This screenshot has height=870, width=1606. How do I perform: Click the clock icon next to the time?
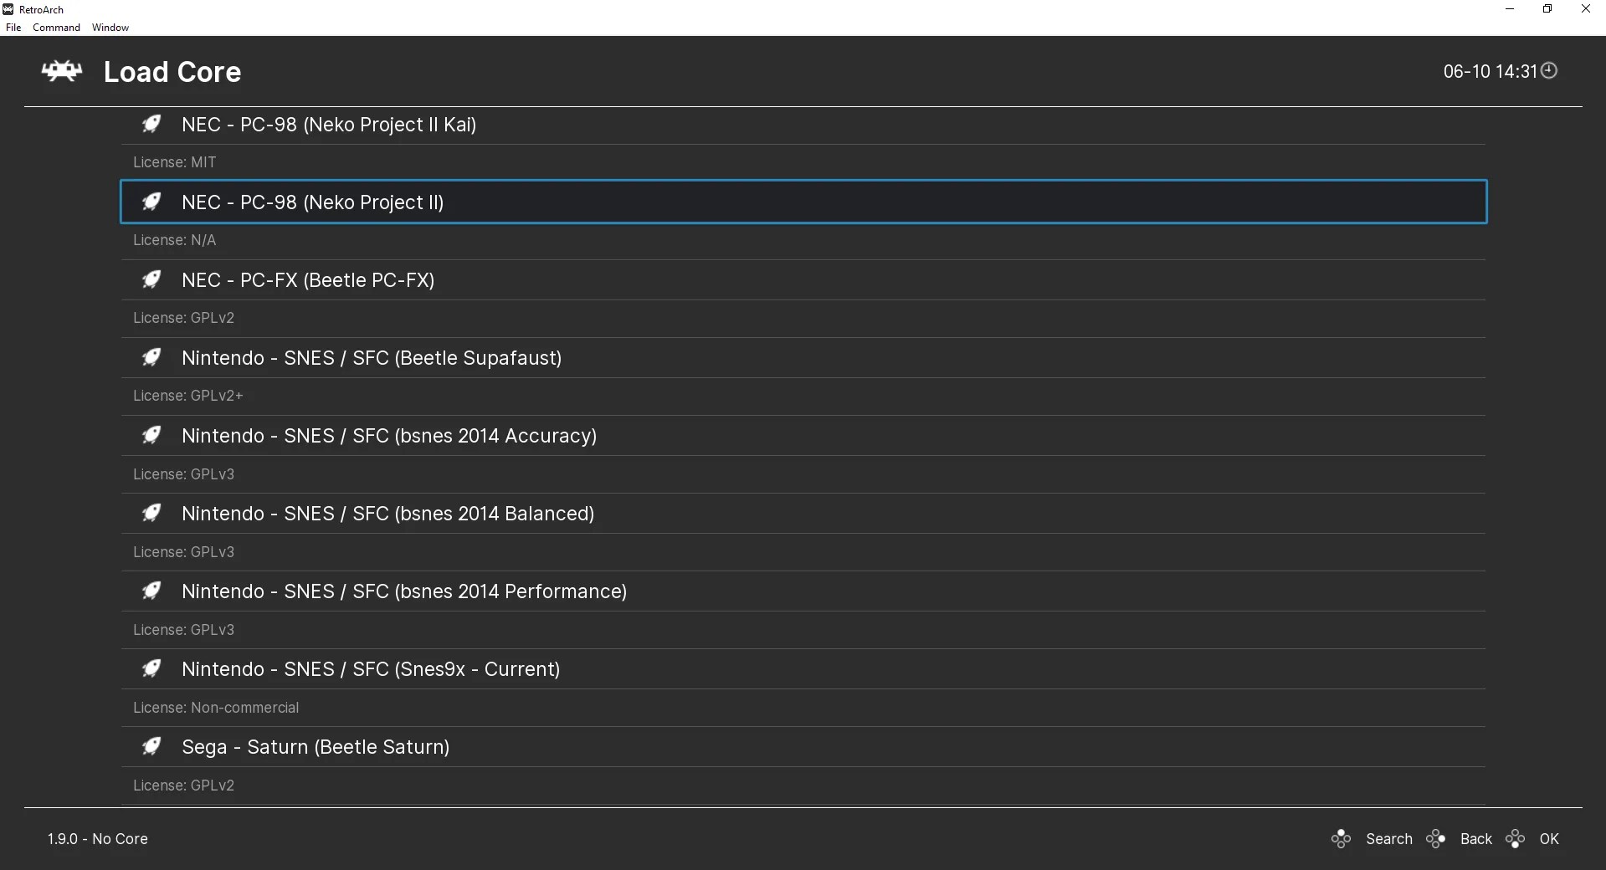coord(1549,71)
